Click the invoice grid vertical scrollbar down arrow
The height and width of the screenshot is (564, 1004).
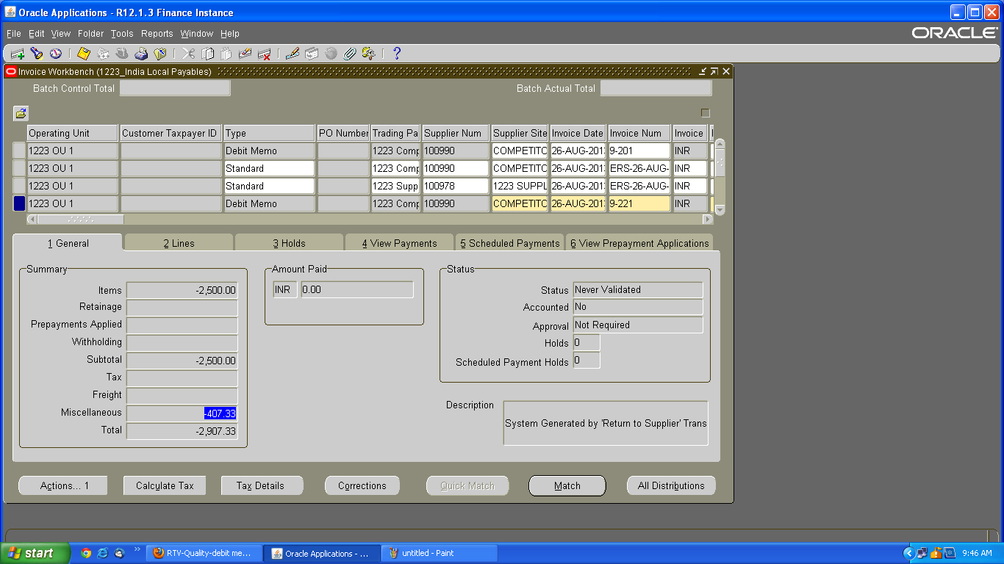pyautogui.click(x=720, y=210)
